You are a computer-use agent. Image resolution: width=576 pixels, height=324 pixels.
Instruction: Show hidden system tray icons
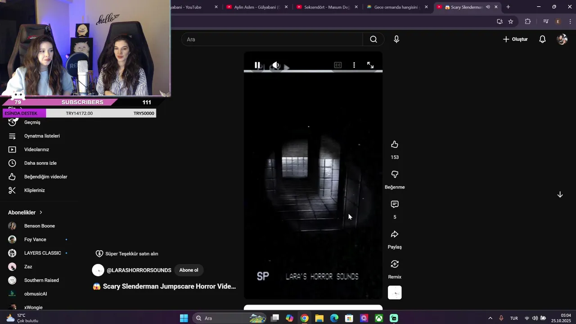coord(490,318)
